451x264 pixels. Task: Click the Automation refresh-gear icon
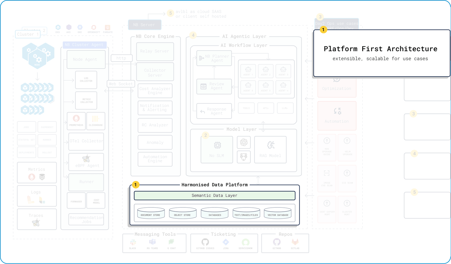(337, 111)
